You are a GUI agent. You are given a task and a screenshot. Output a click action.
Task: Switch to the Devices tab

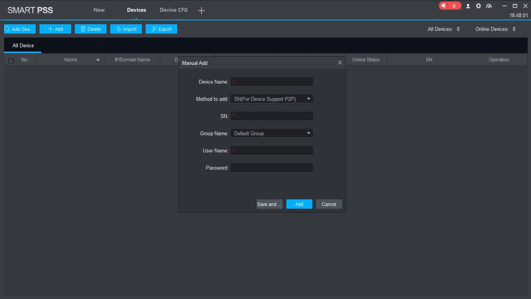[136, 10]
